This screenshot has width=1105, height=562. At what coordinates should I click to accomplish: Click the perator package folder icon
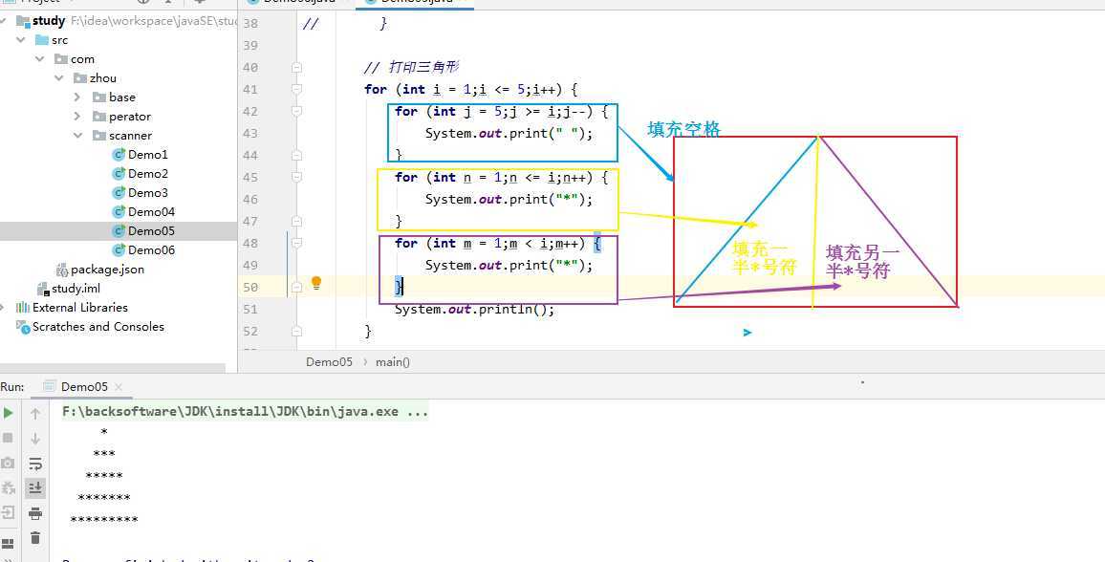click(99, 117)
